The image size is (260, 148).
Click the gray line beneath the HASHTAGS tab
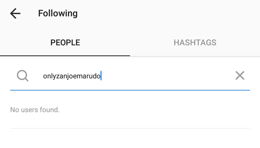195,56
